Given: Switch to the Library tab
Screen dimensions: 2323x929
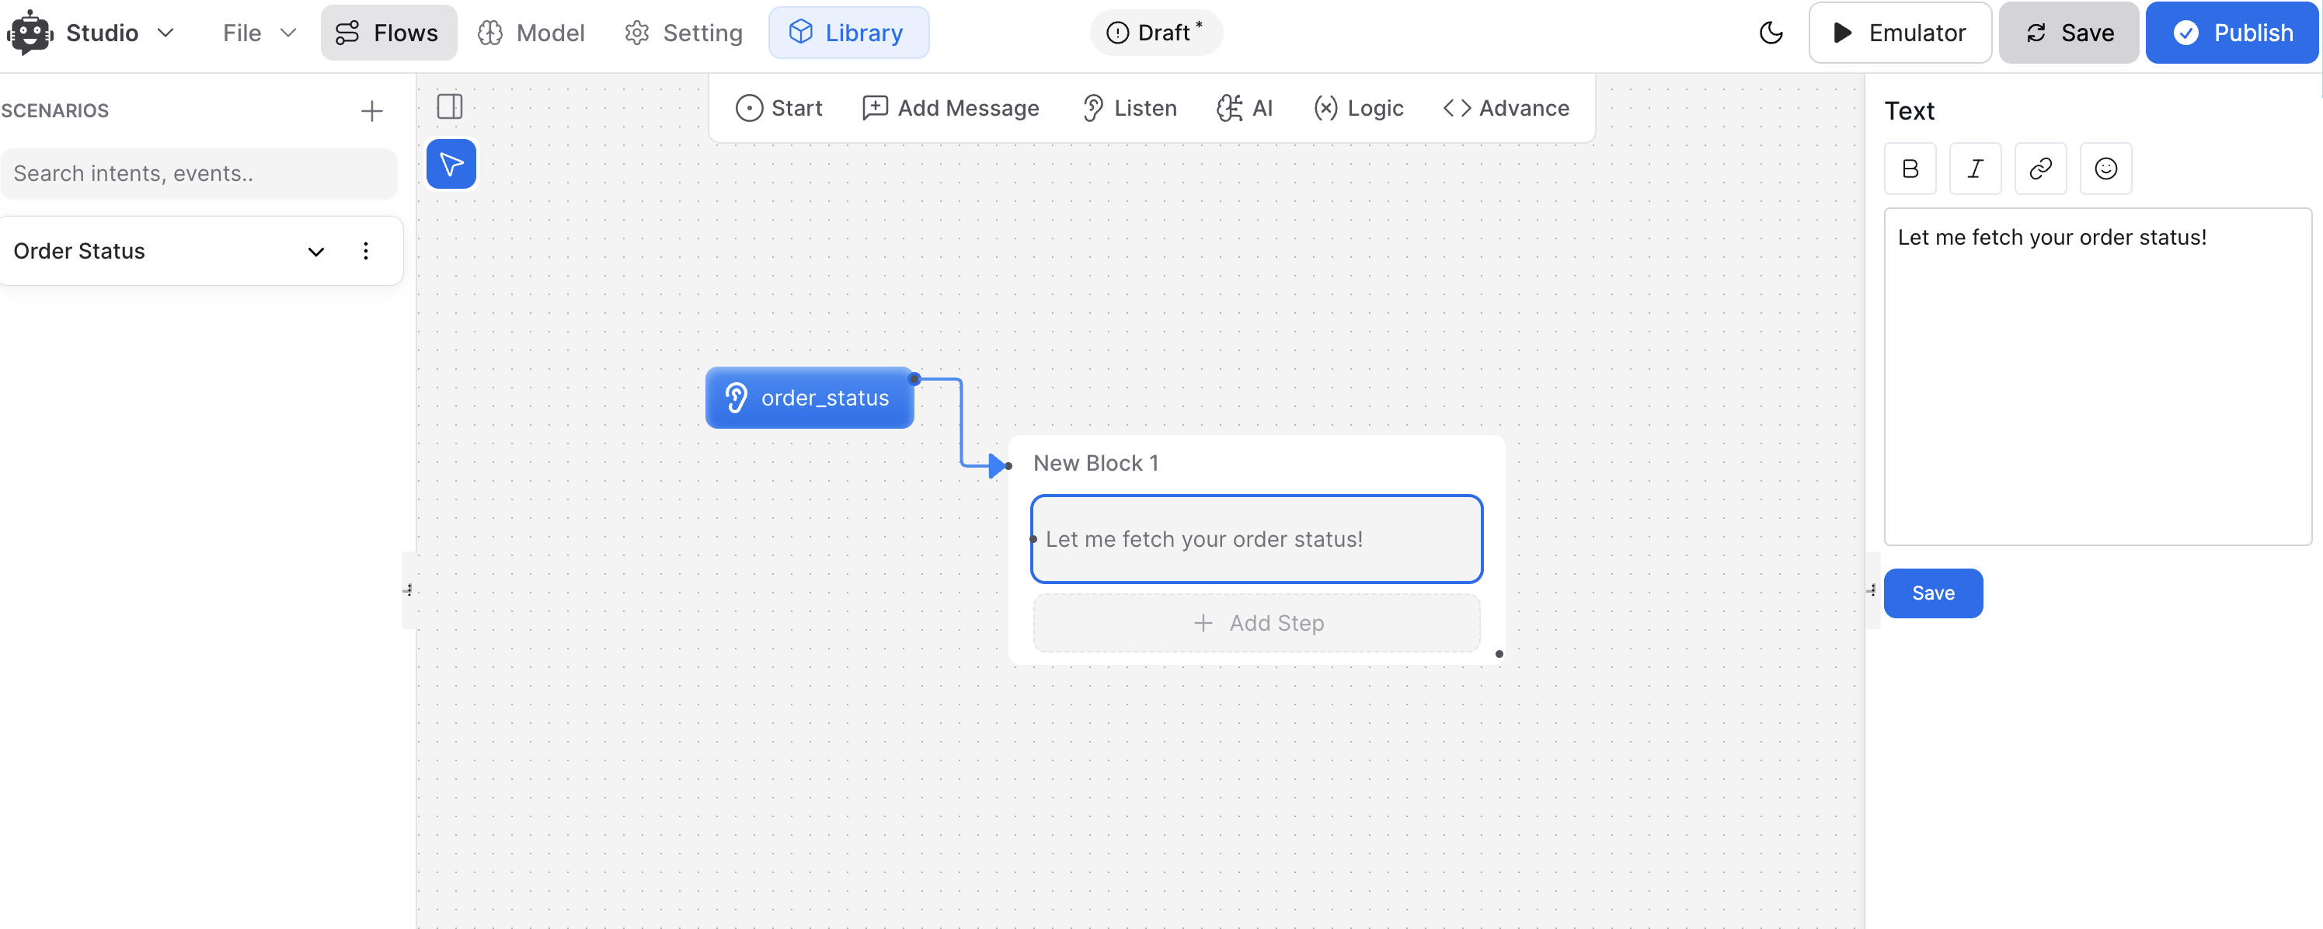Looking at the screenshot, I should click(848, 33).
